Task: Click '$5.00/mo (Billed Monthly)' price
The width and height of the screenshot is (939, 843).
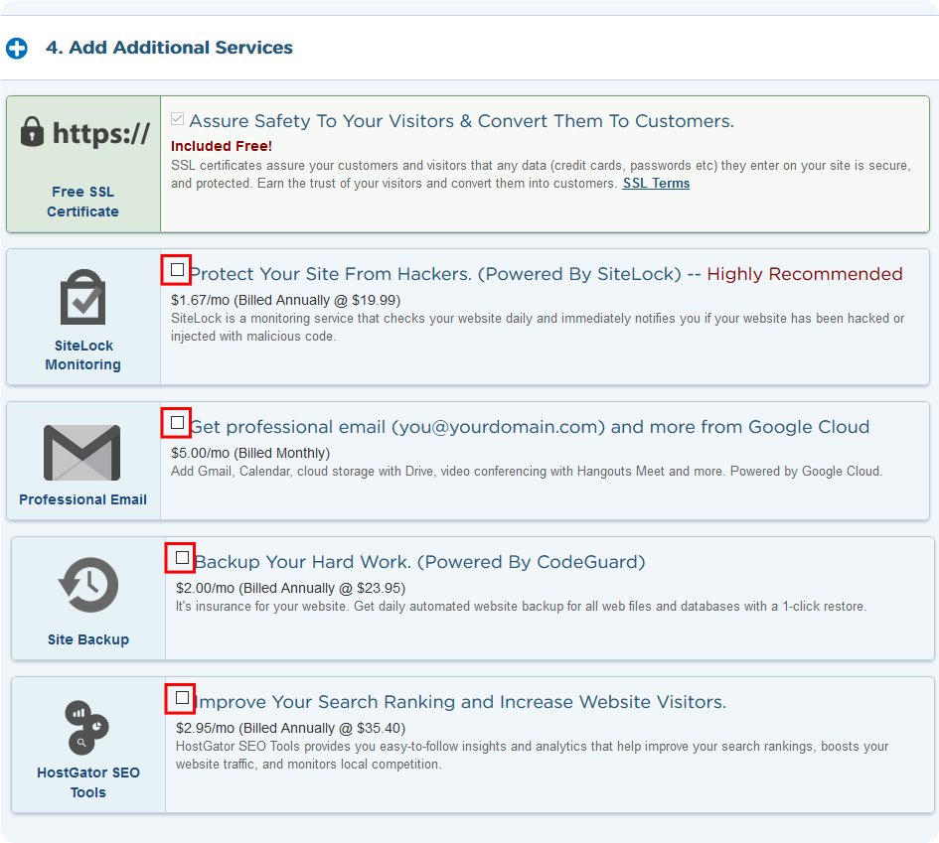Action: [x=250, y=453]
